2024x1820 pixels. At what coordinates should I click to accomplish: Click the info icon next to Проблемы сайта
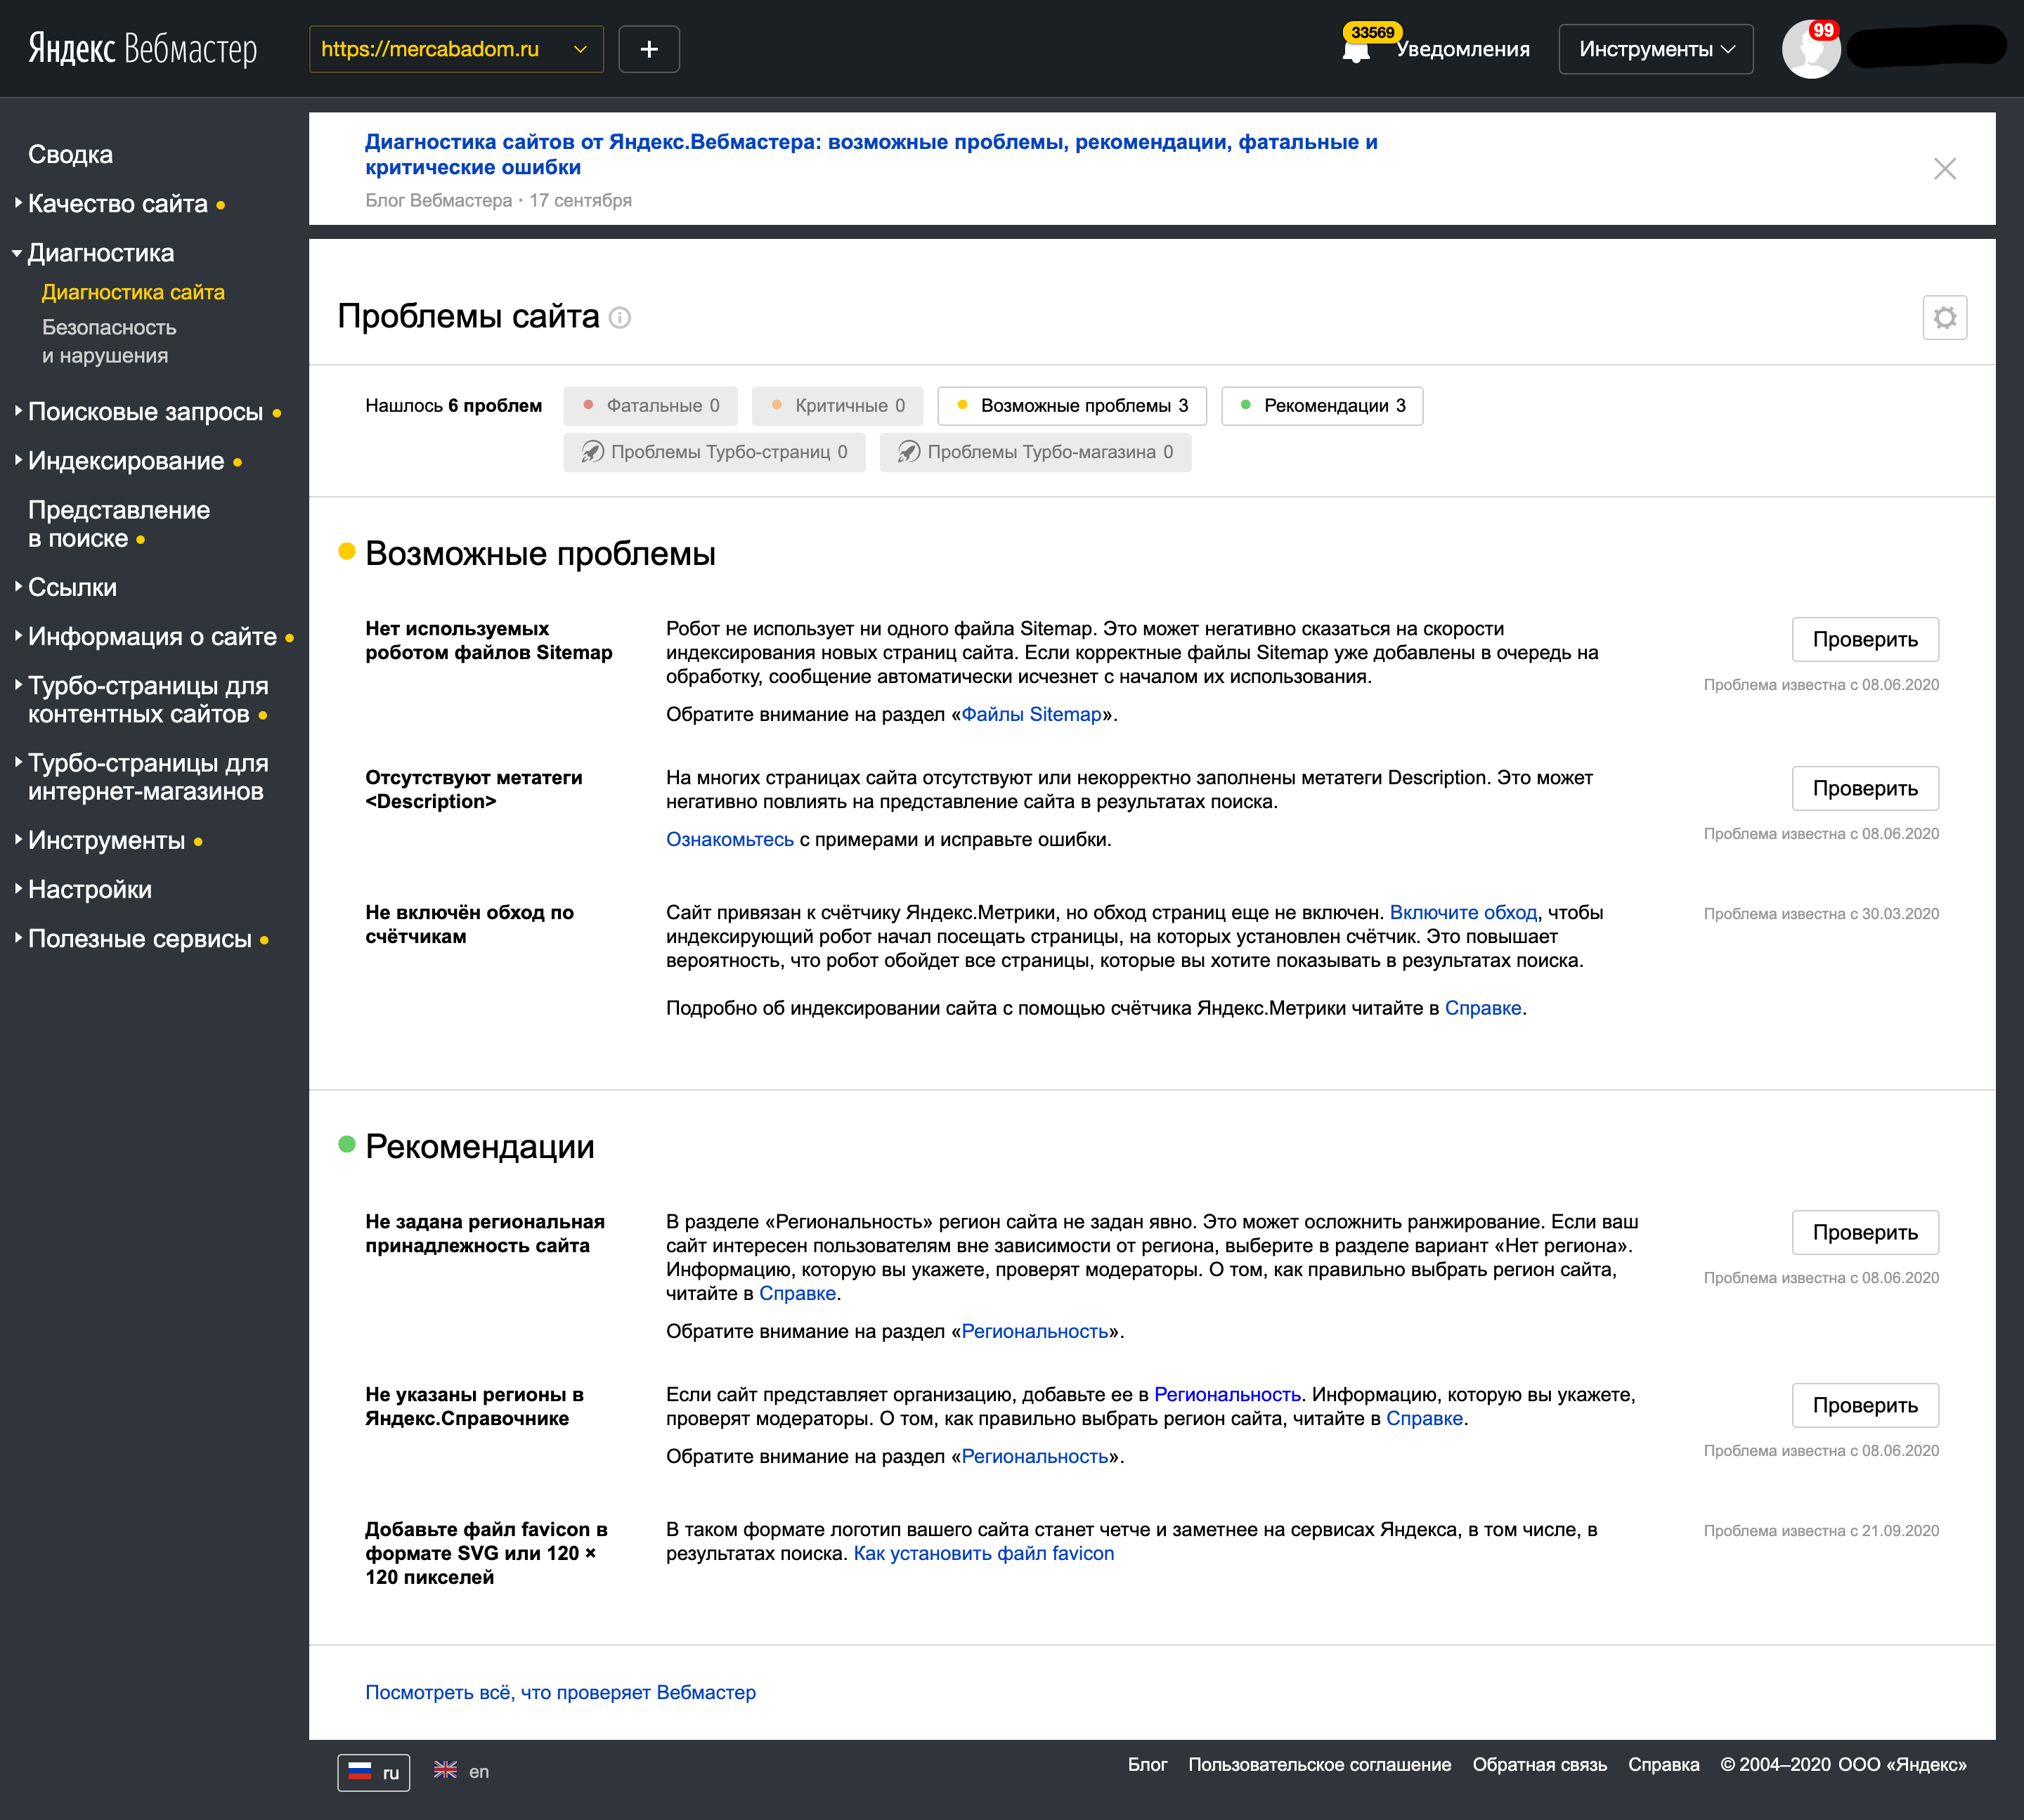click(x=620, y=318)
